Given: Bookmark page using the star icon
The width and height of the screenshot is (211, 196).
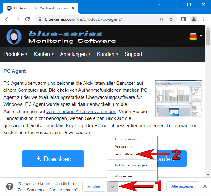Looking at the screenshot, I should click(171, 19).
